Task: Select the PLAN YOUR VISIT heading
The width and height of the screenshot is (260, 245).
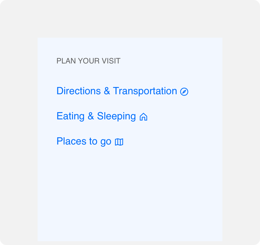Action: (x=88, y=61)
